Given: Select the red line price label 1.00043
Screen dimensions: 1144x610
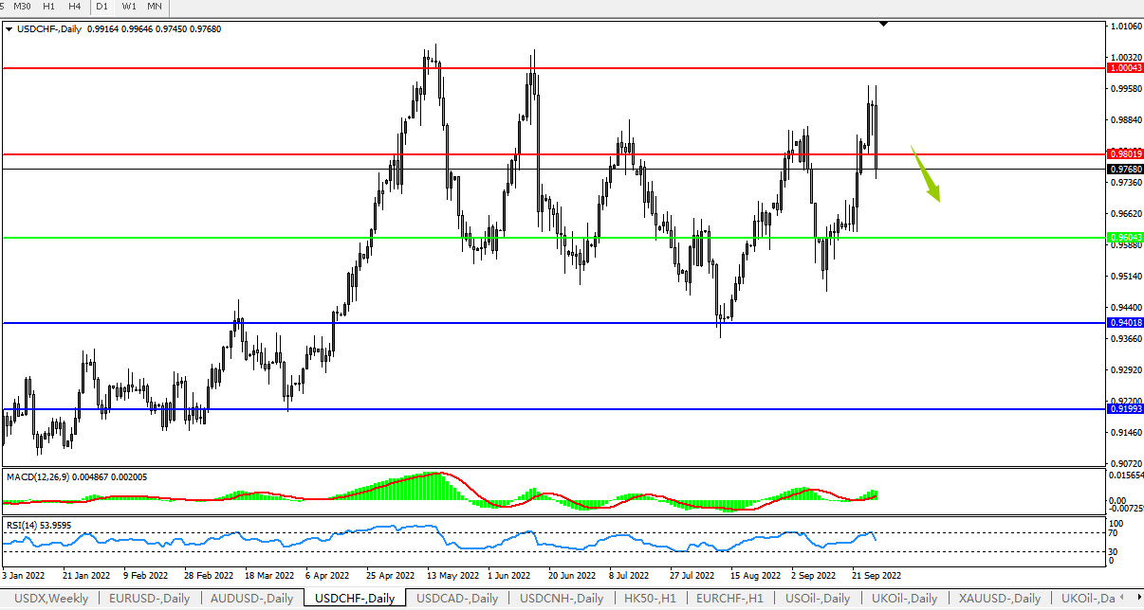Looking at the screenshot, I should click(x=1125, y=68).
